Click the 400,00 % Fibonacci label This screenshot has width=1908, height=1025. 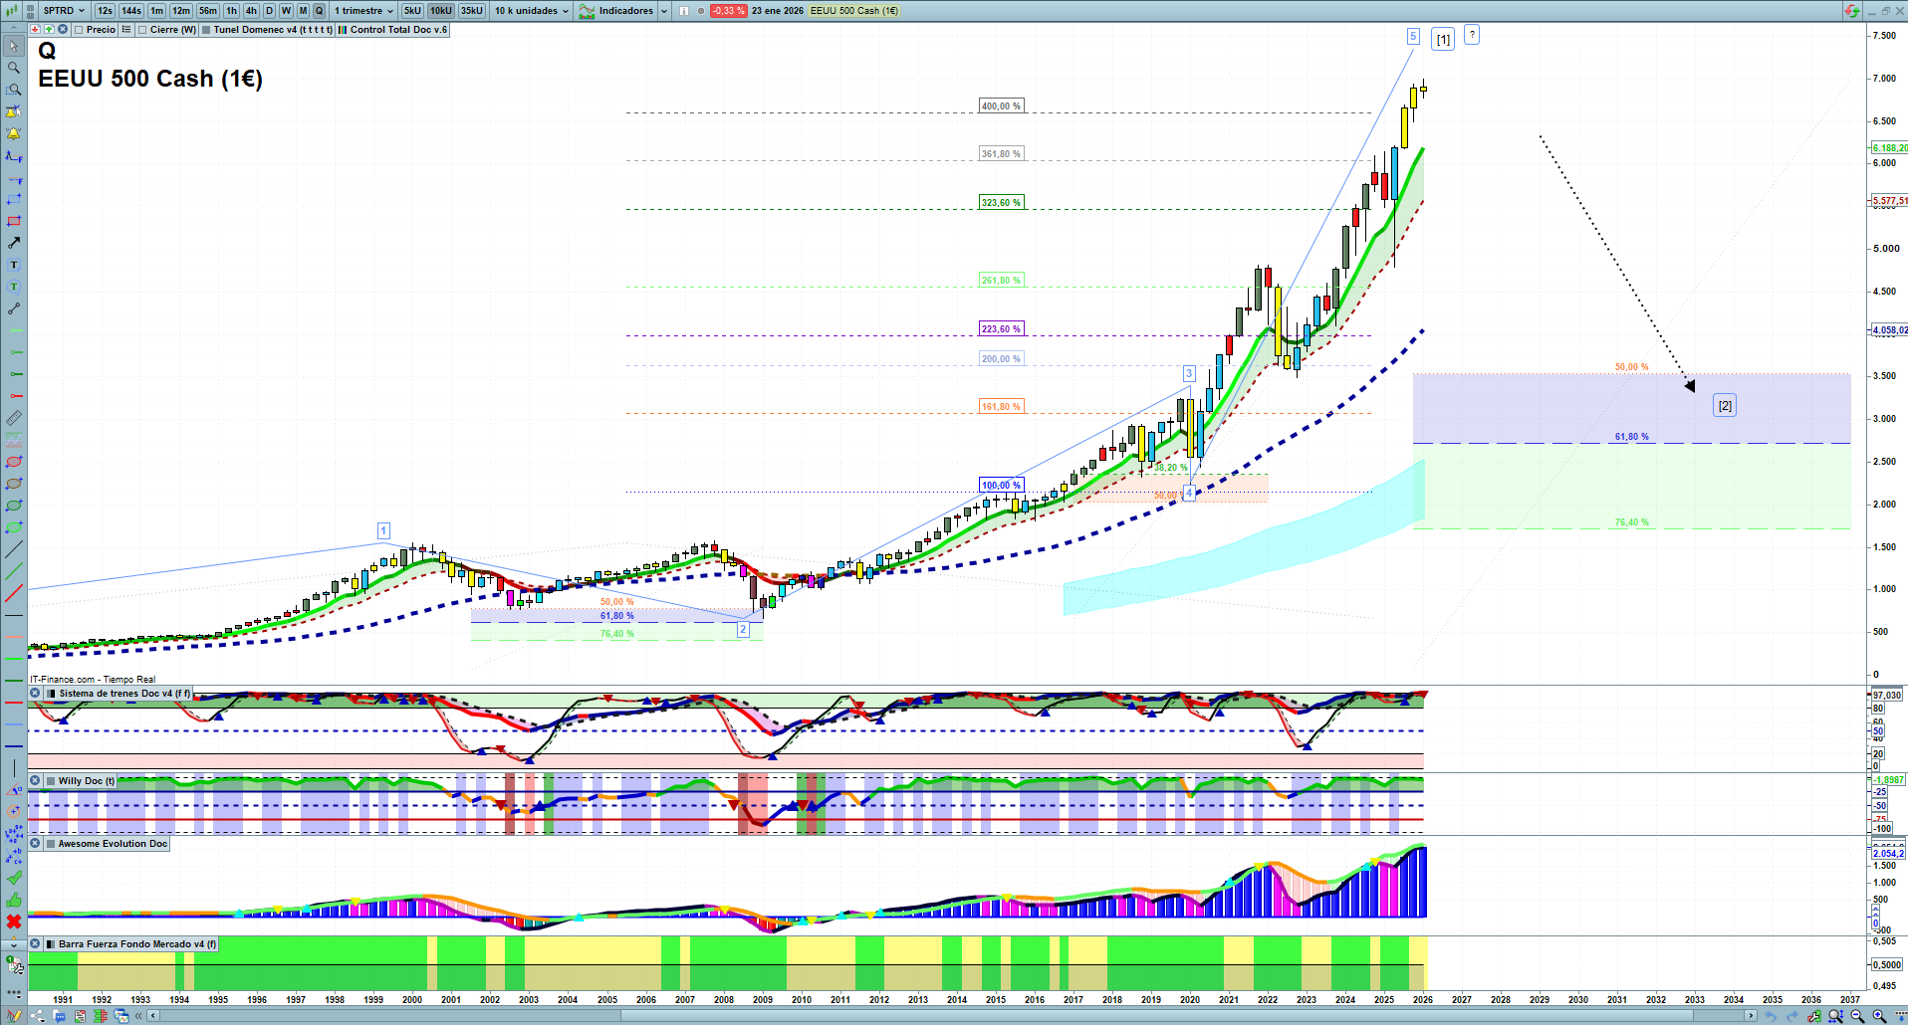[x=1001, y=106]
